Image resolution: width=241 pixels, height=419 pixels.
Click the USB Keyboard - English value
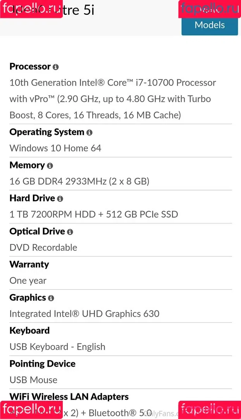57,347
